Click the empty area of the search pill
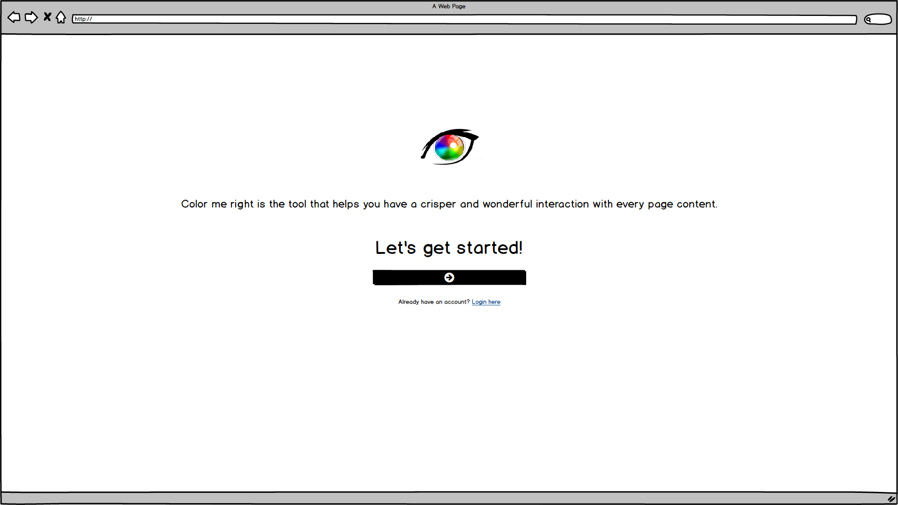The height and width of the screenshot is (505, 898). pos(882,20)
